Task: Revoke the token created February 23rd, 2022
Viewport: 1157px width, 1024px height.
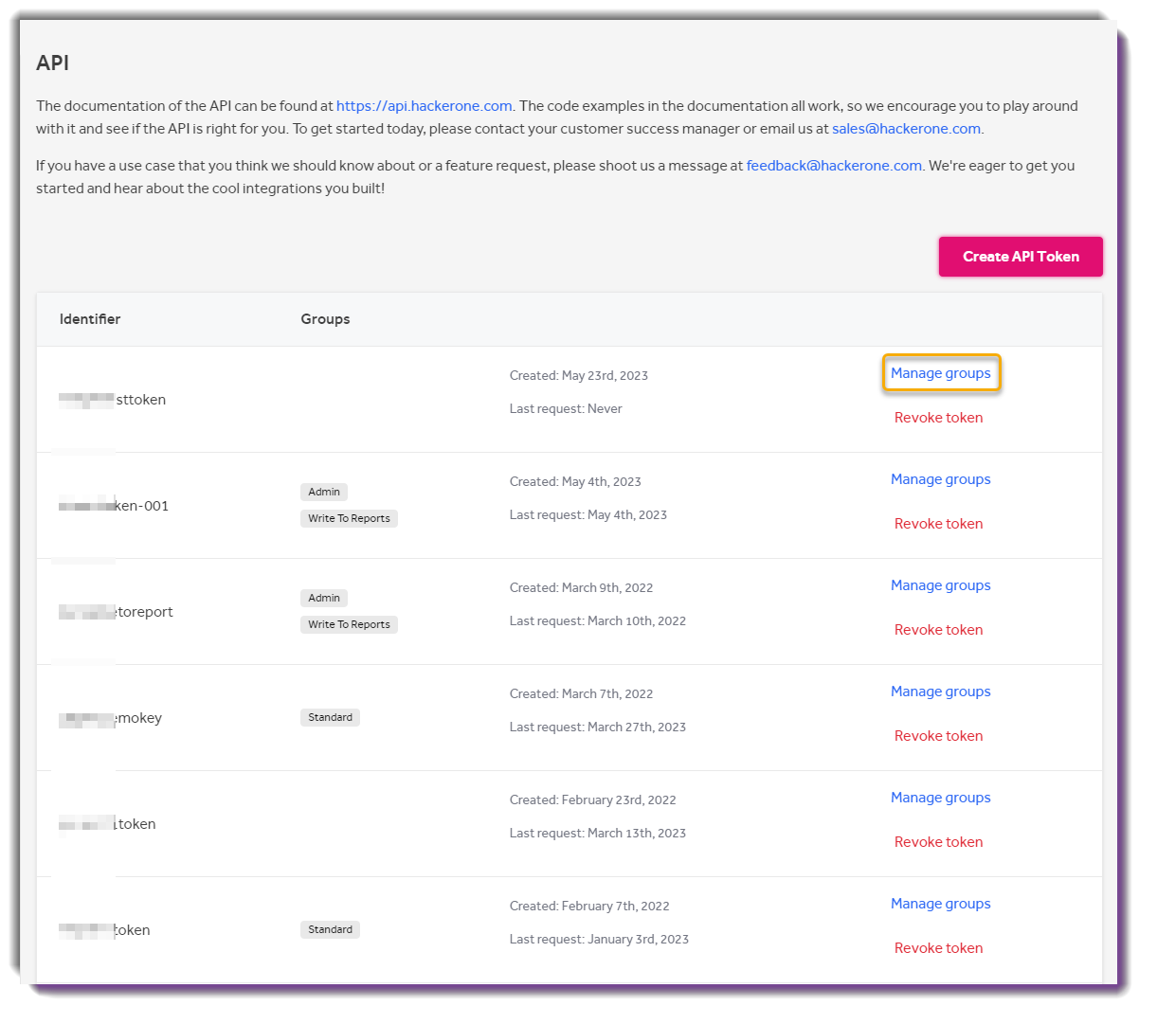Action: (939, 842)
